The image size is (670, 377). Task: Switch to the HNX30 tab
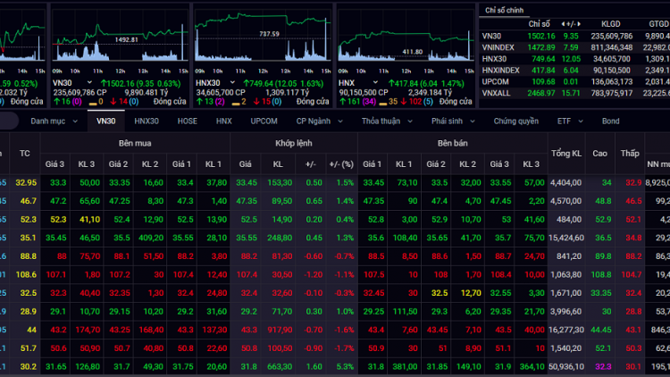(x=147, y=120)
